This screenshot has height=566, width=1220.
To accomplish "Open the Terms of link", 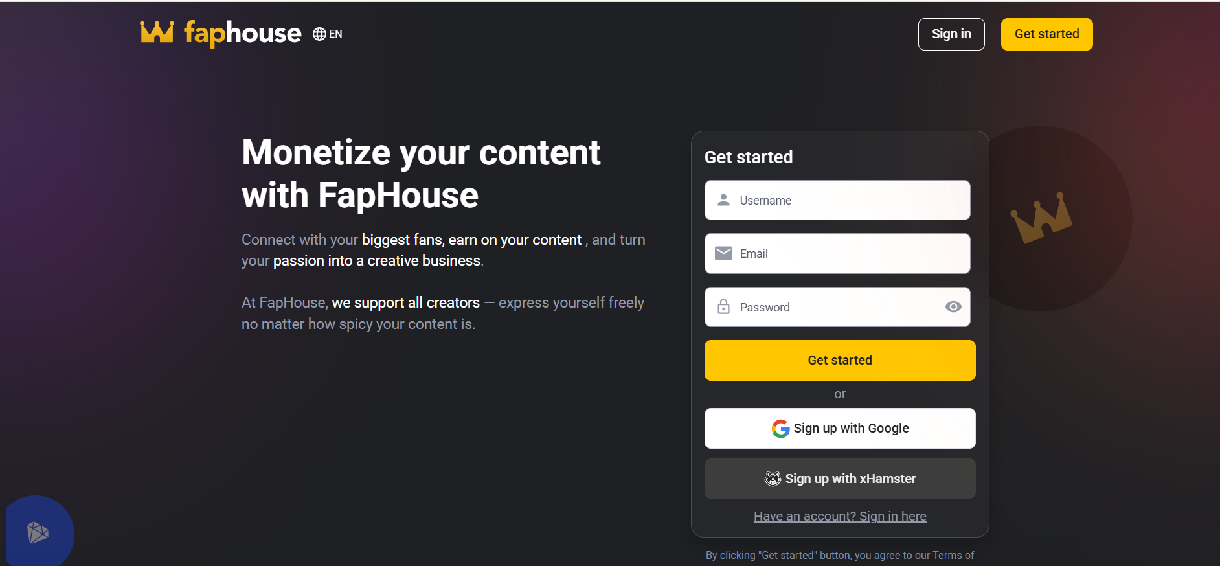I will coord(953,555).
